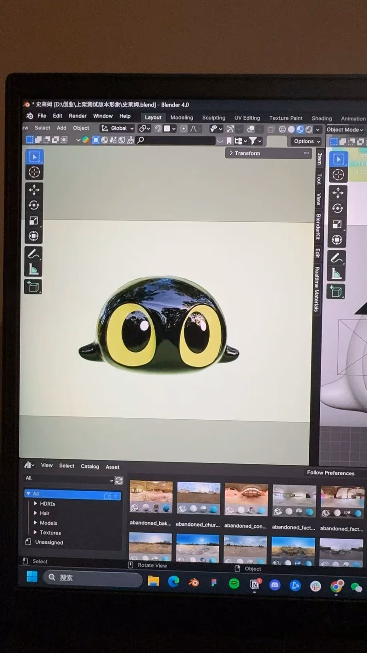Expand the Hair catalog
The height and width of the screenshot is (653, 367).
point(36,513)
